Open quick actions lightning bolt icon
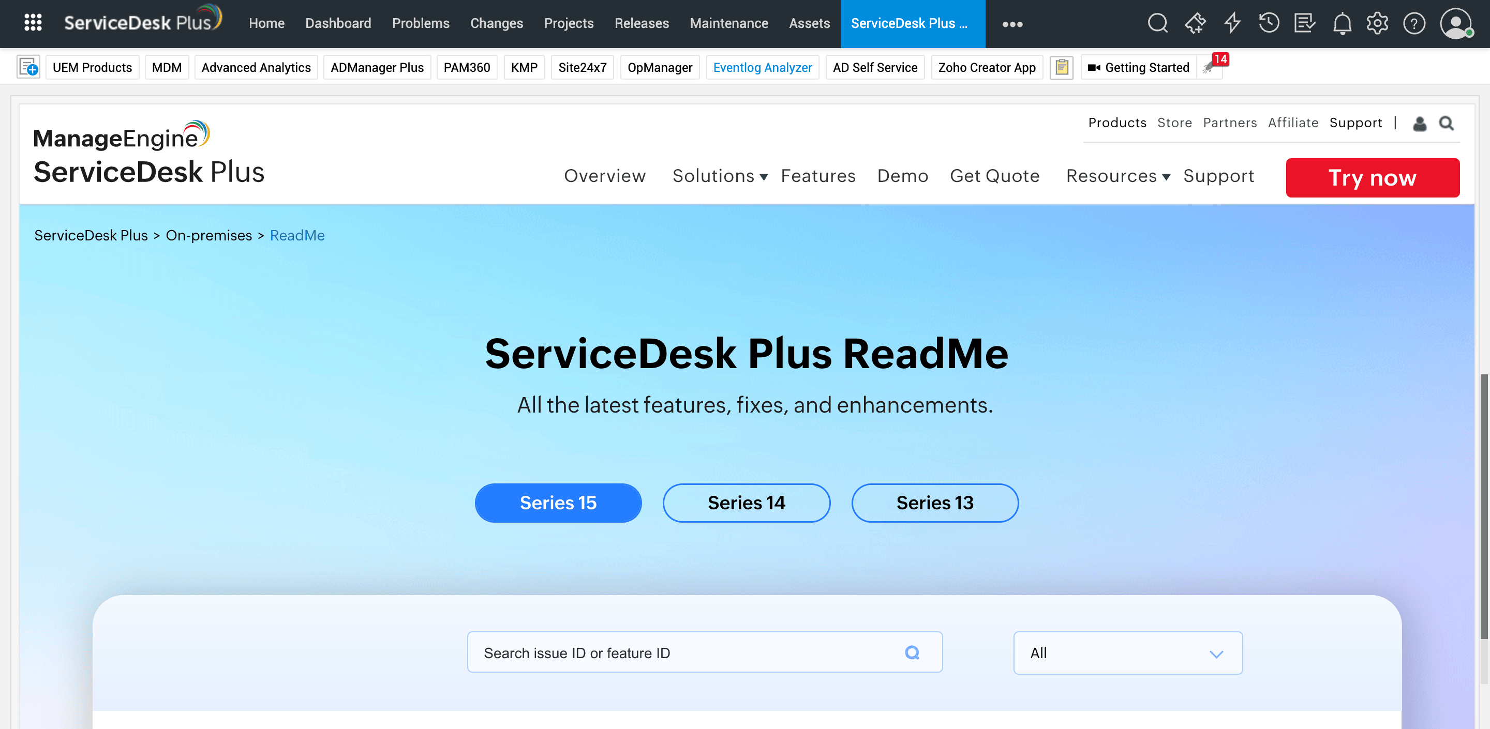The image size is (1490, 729). [1232, 23]
